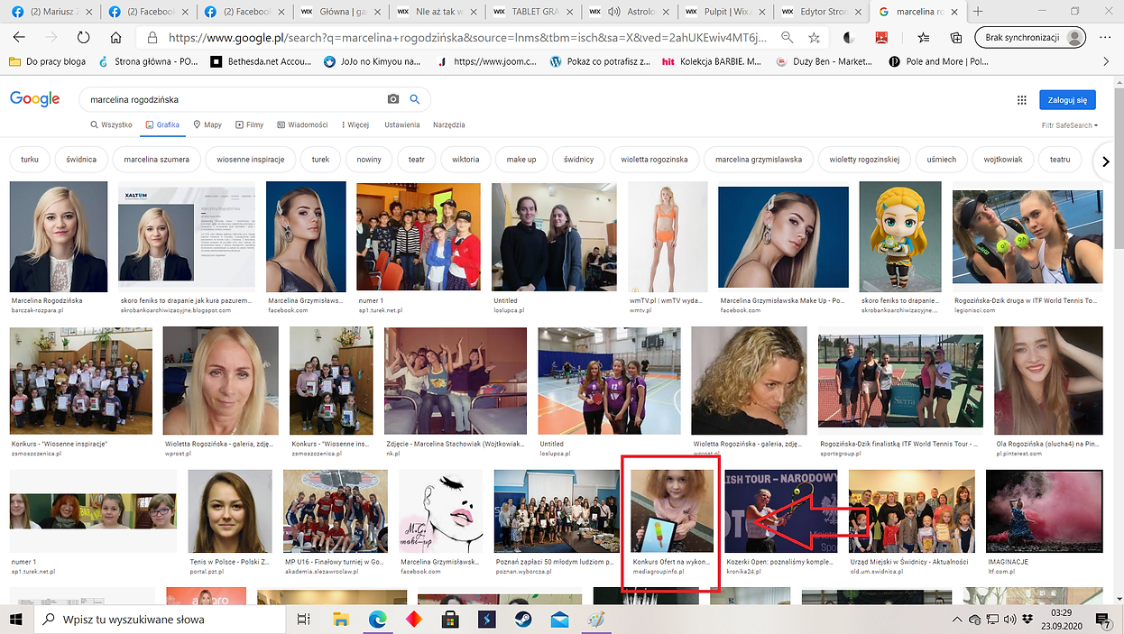Open the Favorites list icon in toolbar
Image resolution: width=1124 pixels, height=634 pixels.
[x=925, y=38]
